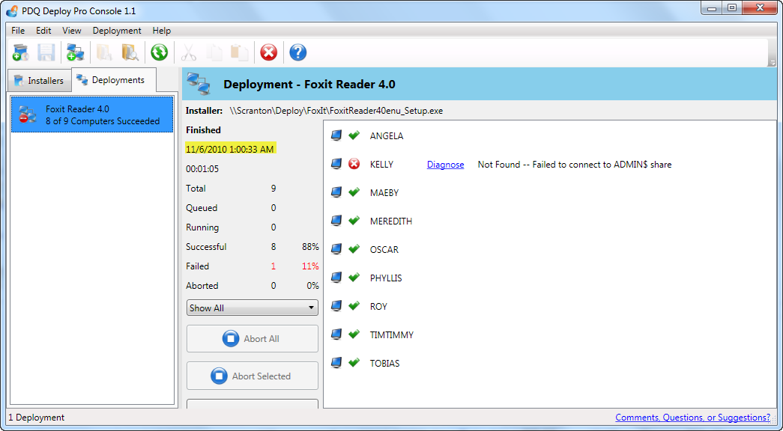The image size is (783, 431).
Task: Click the Failed count label
Action: tap(197, 266)
